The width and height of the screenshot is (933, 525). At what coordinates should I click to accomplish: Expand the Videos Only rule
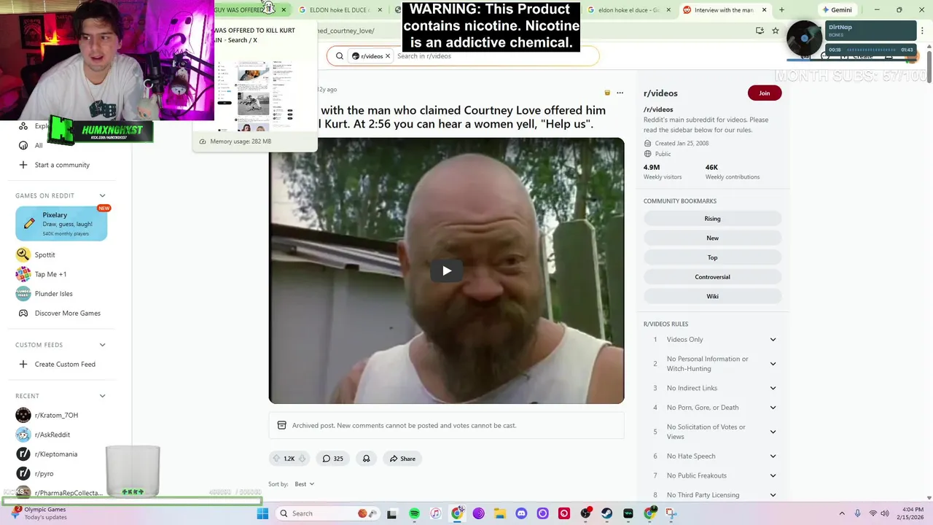(x=773, y=339)
